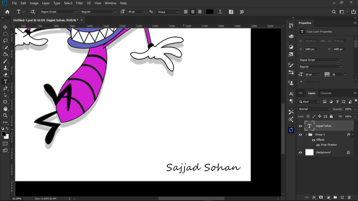Screen dimensions: 358x201
Task: Select the Ellipse shape tool
Action: tap(5, 102)
